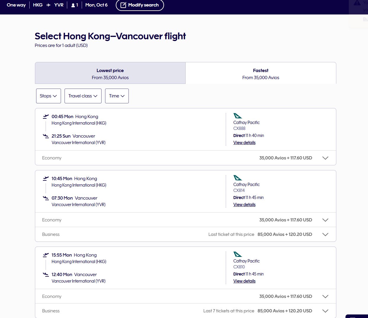
Task: Click the Cathay Pacific logo for CX814
Action: [237, 178]
